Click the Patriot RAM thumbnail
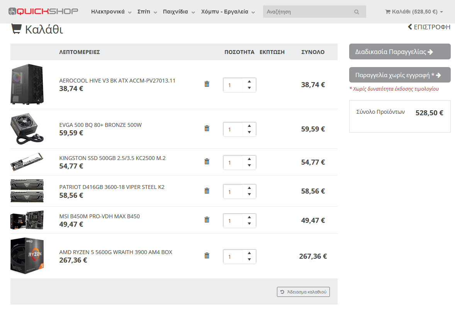The height and width of the screenshot is (315, 455). [27, 191]
